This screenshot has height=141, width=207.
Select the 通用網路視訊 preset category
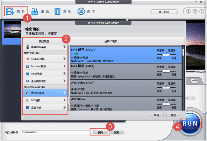[45, 81]
